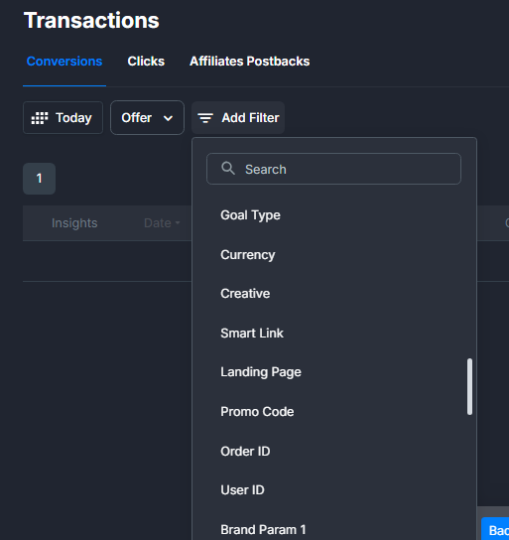Click the magnifier icon in search box
This screenshot has height=540, width=509.
point(228,169)
